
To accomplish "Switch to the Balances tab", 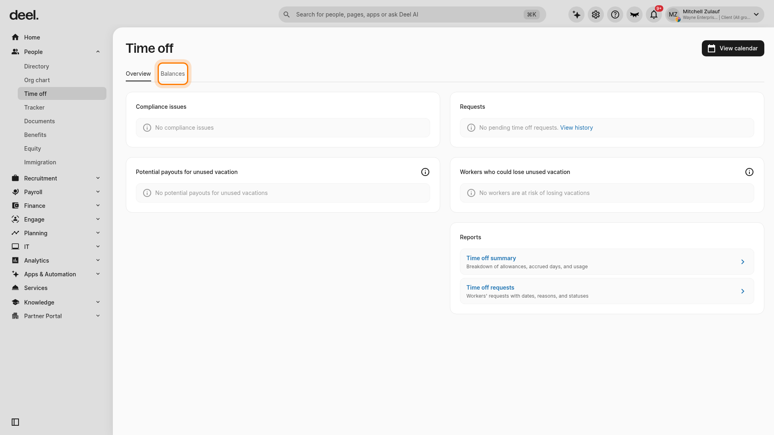I will 173,74.
